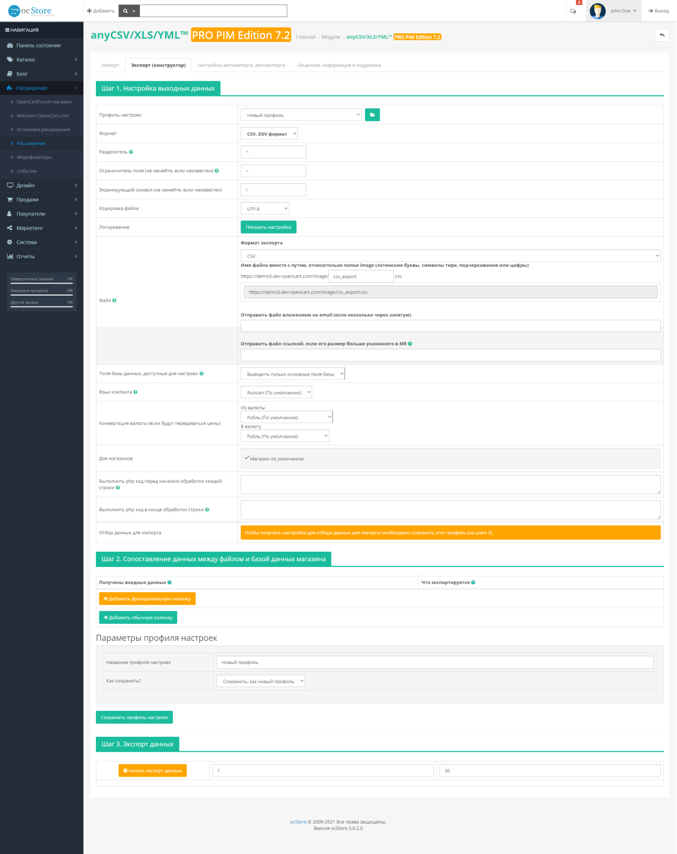Click Главная breadcrumb link
Image resolution: width=677 pixels, height=854 pixels.
pos(306,37)
